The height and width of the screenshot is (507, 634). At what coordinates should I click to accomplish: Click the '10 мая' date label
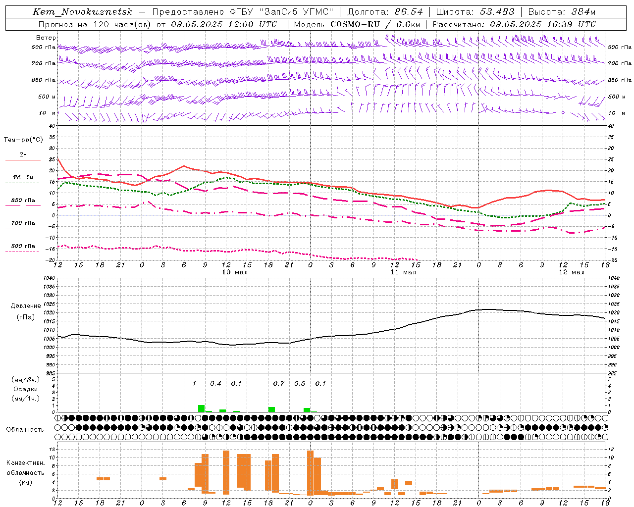click(x=234, y=272)
